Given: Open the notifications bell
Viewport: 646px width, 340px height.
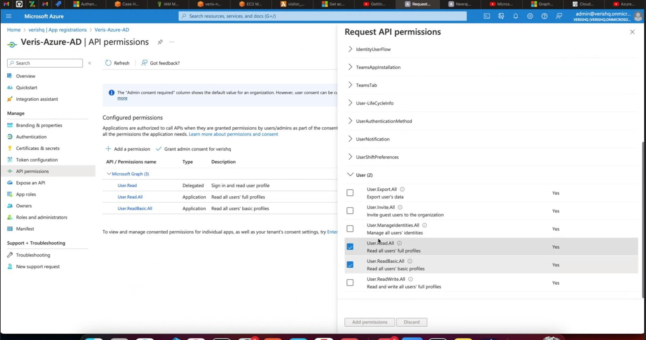Looking at the screenshot, I should (515, 16).
